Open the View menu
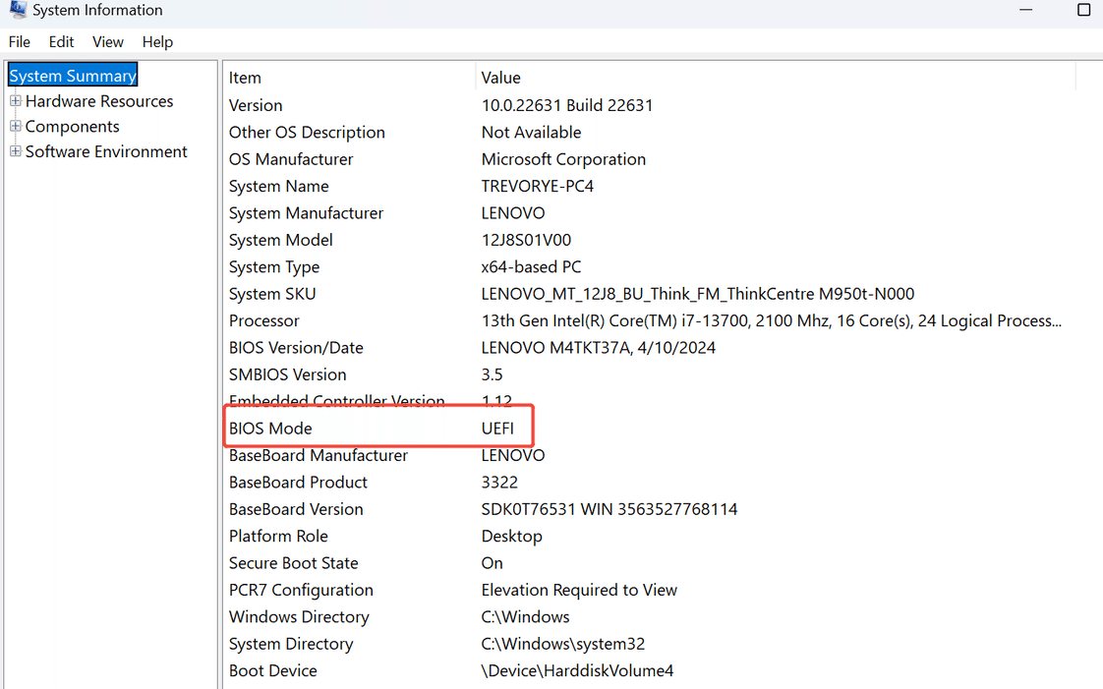 click(107, 42)
